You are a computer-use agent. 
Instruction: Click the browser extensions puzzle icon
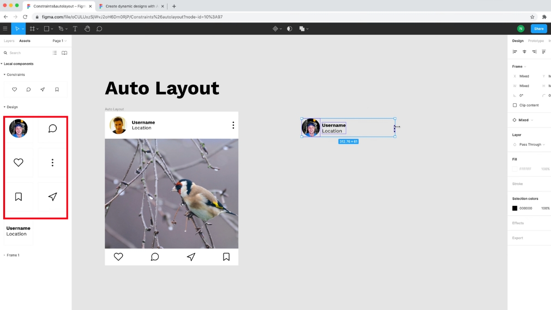tap(545, 17)
